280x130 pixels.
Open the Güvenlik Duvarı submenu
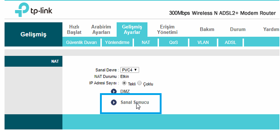pyautogui.click(x=82, y=43)
